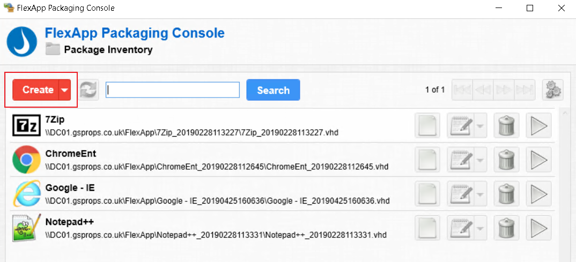Viewport: 576px width, 262px height.
Task: Open the edit dropdown arrow for ChromeEnt
Action: tap(479, 161)
